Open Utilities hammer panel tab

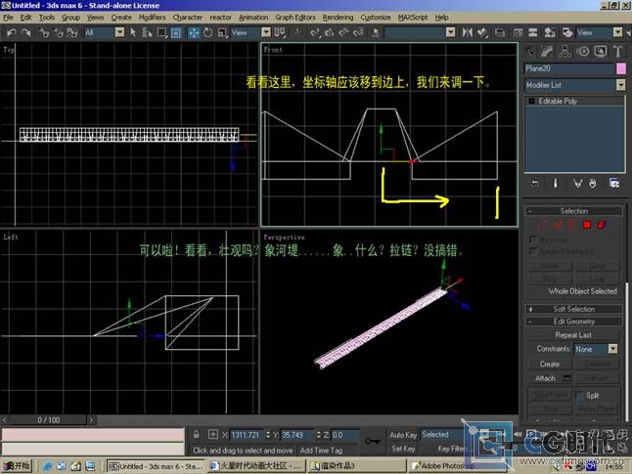click(x=618, y=52)
